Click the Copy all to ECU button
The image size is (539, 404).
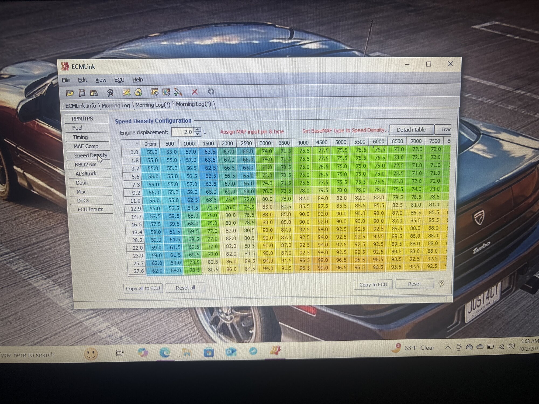(x=143, y=288)
